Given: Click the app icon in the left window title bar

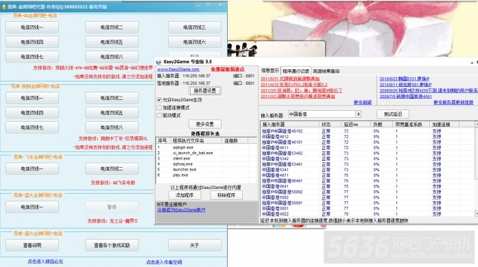Looking at the screenshot, I should 3,7.
